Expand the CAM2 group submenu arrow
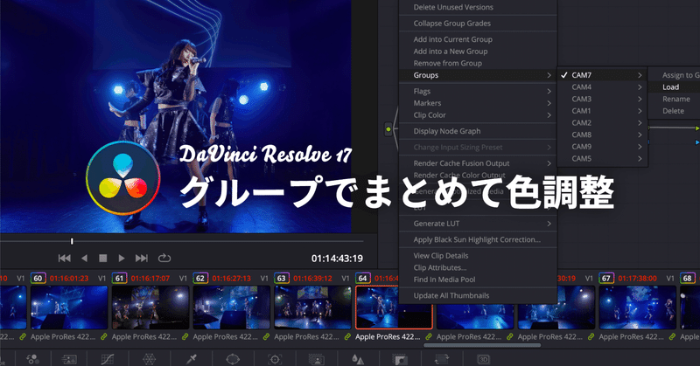The image size is (700, 366). [640, 122]
